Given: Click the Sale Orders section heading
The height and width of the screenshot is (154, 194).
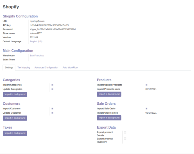Looking at the screenshot, I should click(x=106, y=104).
